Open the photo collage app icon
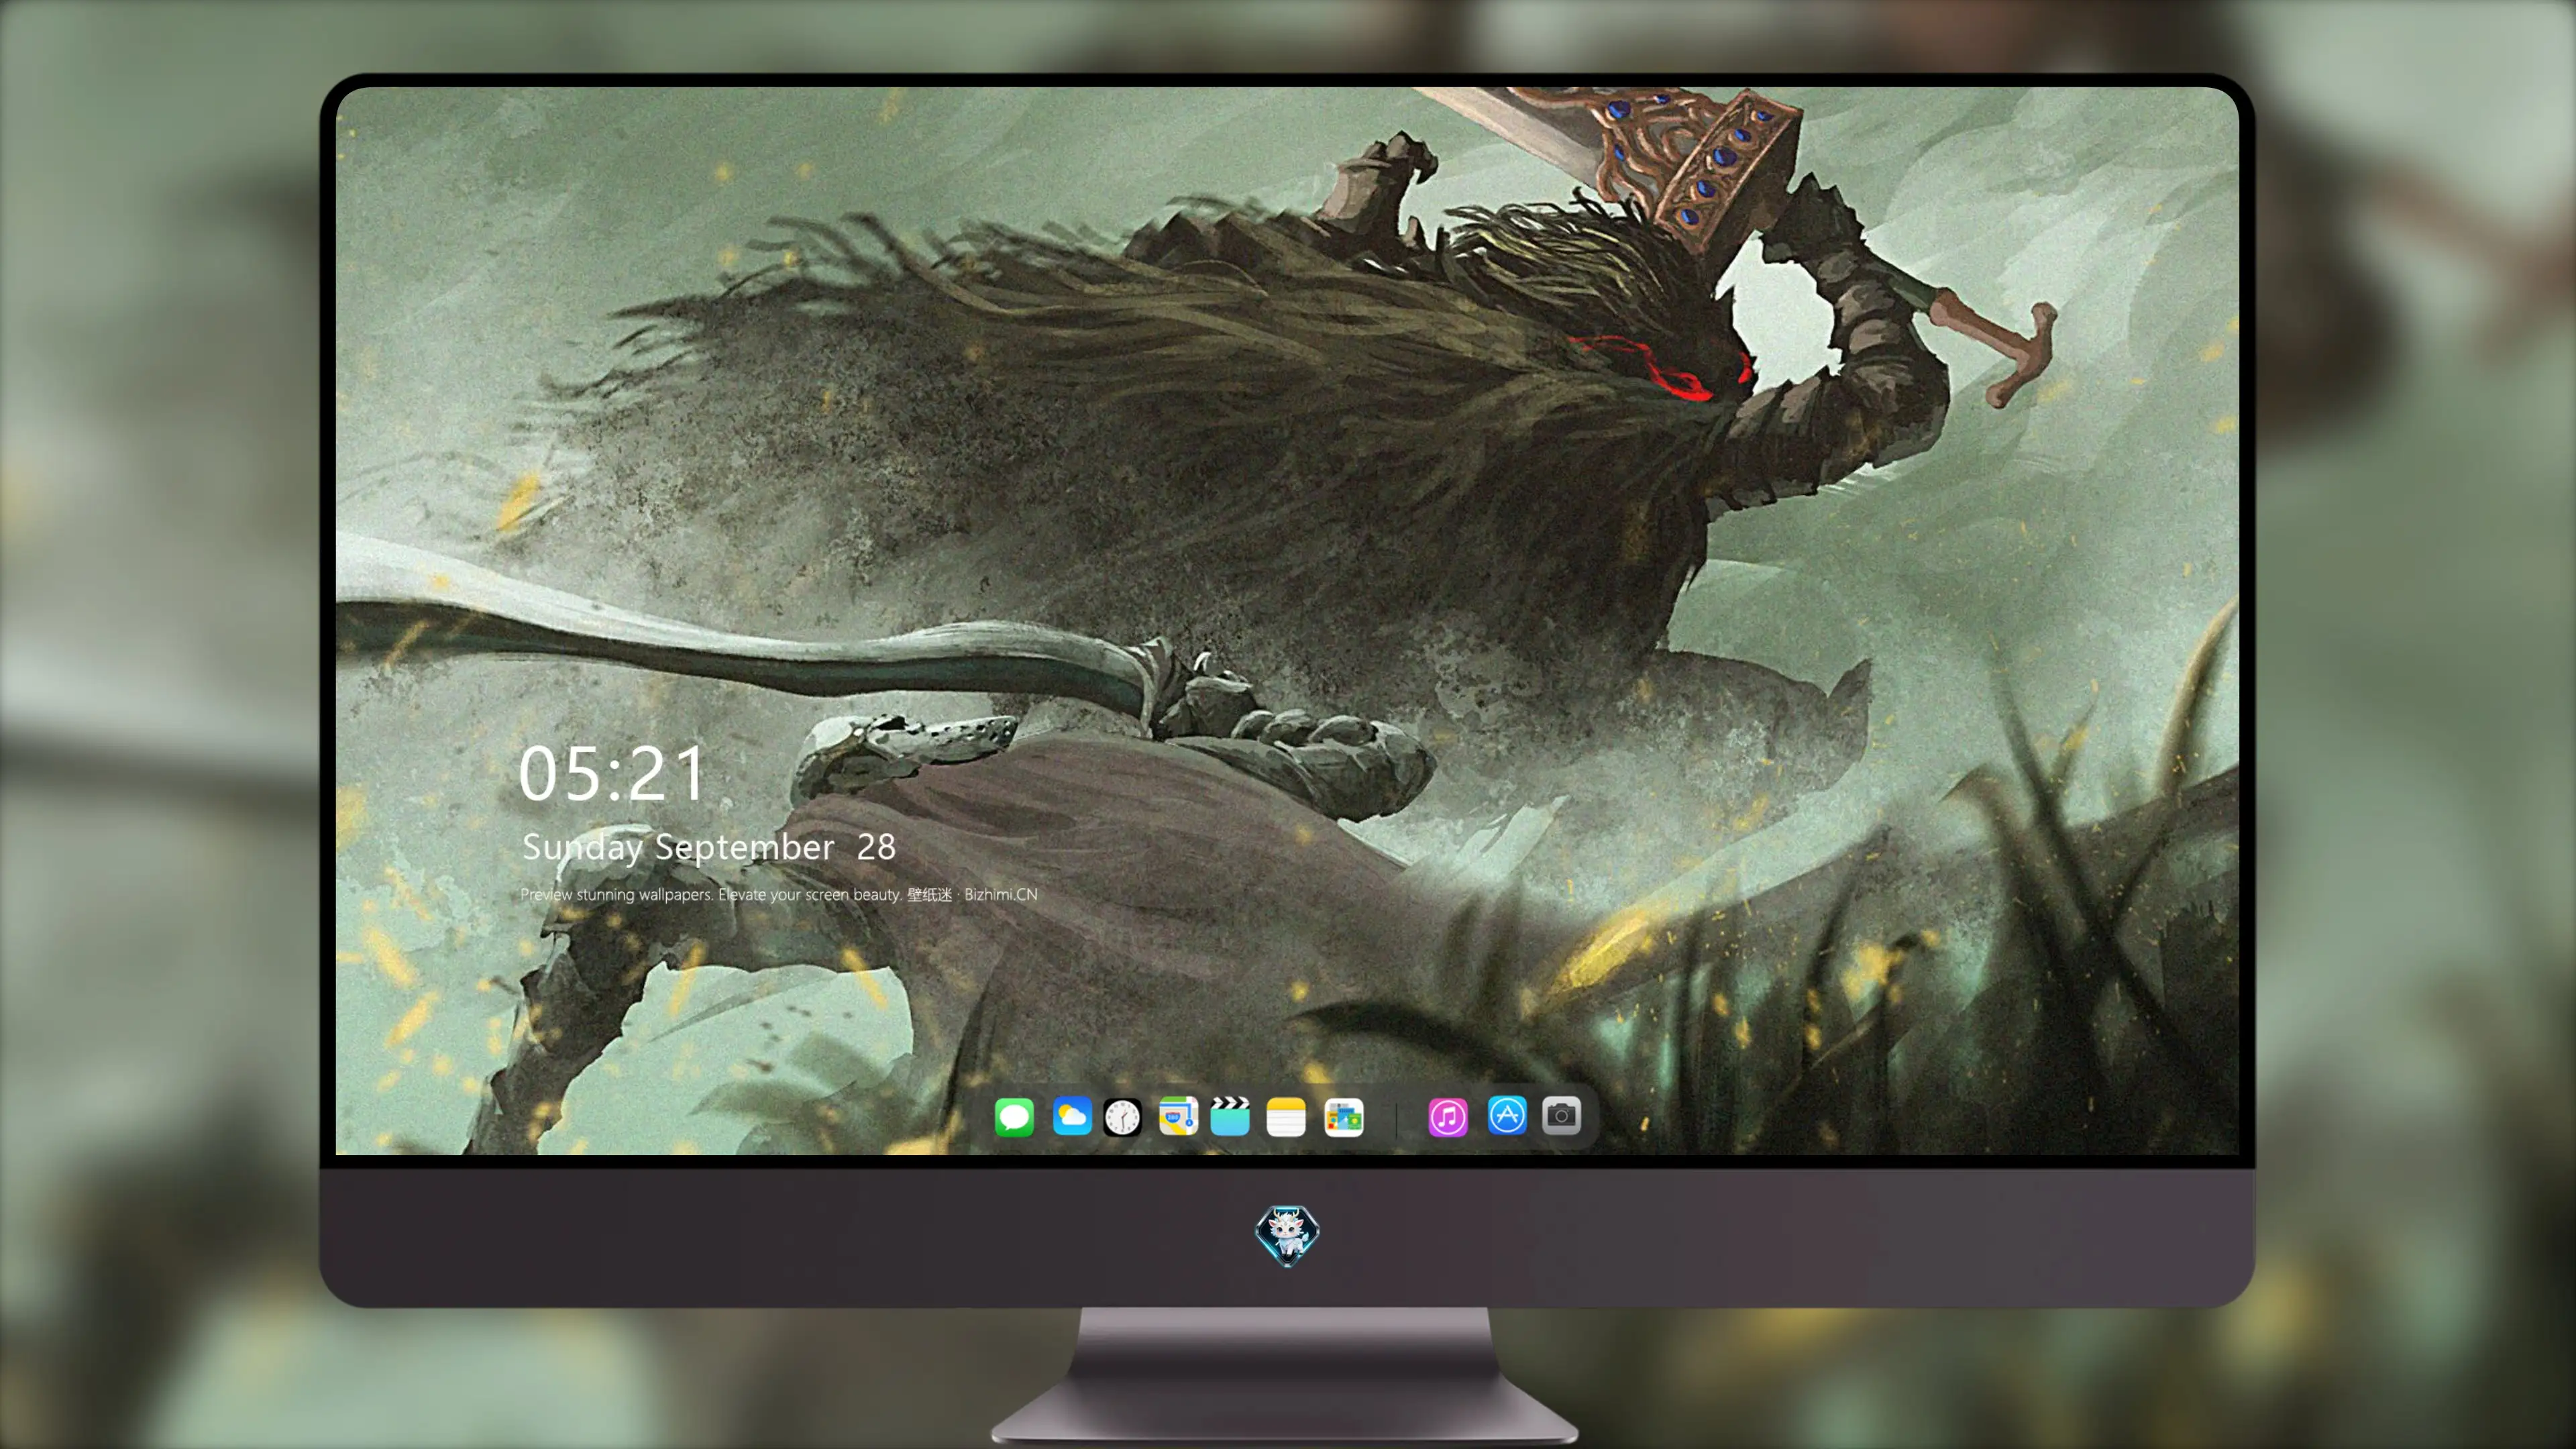 pyautogui.click(x=1344, y=1117)
